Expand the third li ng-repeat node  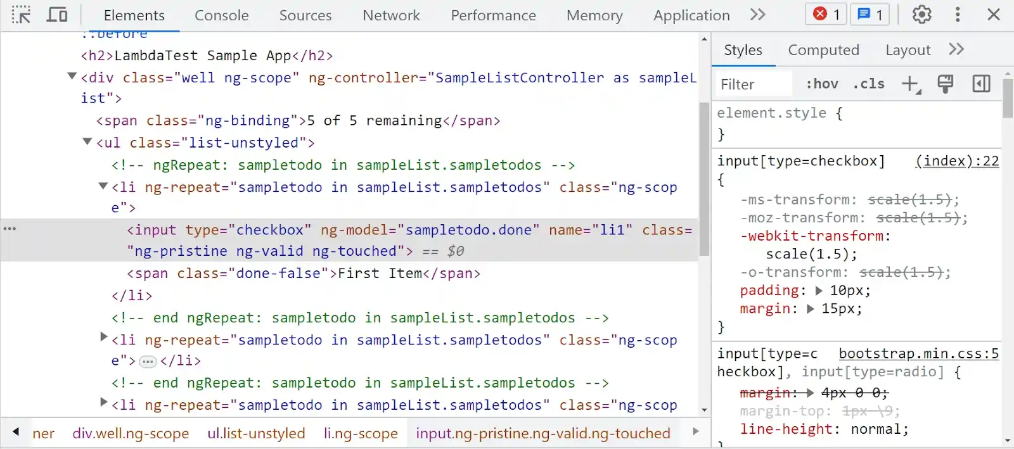(x=104, y=402)
